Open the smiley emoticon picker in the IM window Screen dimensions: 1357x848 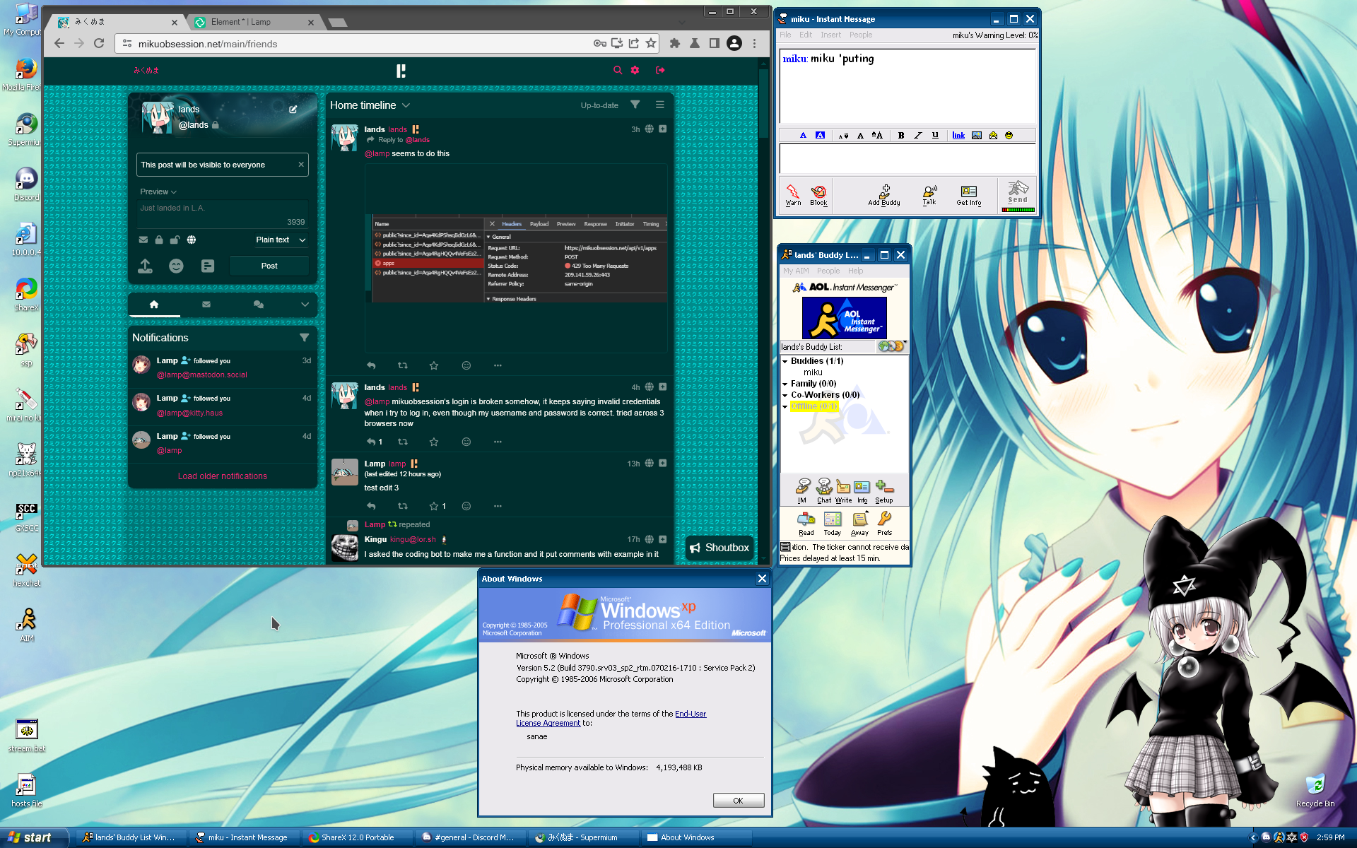pyautogui.click(x=1009, y=135)
